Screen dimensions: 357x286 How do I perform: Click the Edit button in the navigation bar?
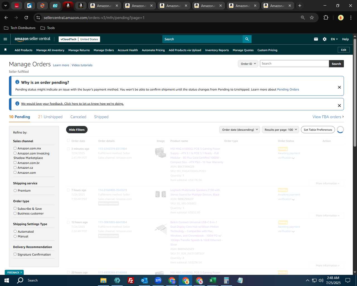point(344,50)
